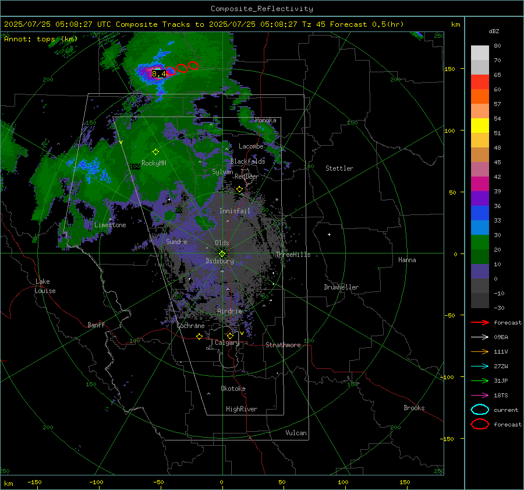
Task: Click the Hanna label
Action: pos(407,260)
